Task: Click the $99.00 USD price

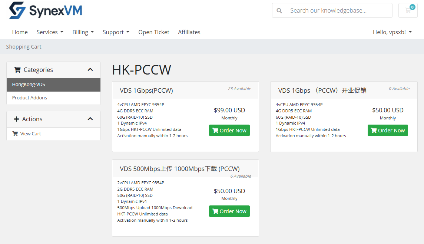Action: click(229, 111)
